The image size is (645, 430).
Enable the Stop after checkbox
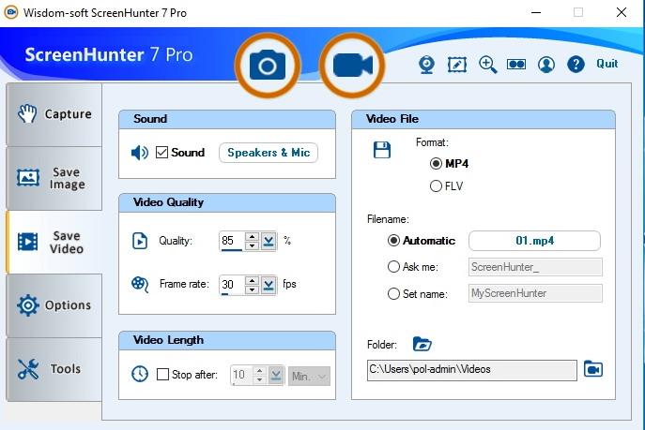[x=163, y=375]
